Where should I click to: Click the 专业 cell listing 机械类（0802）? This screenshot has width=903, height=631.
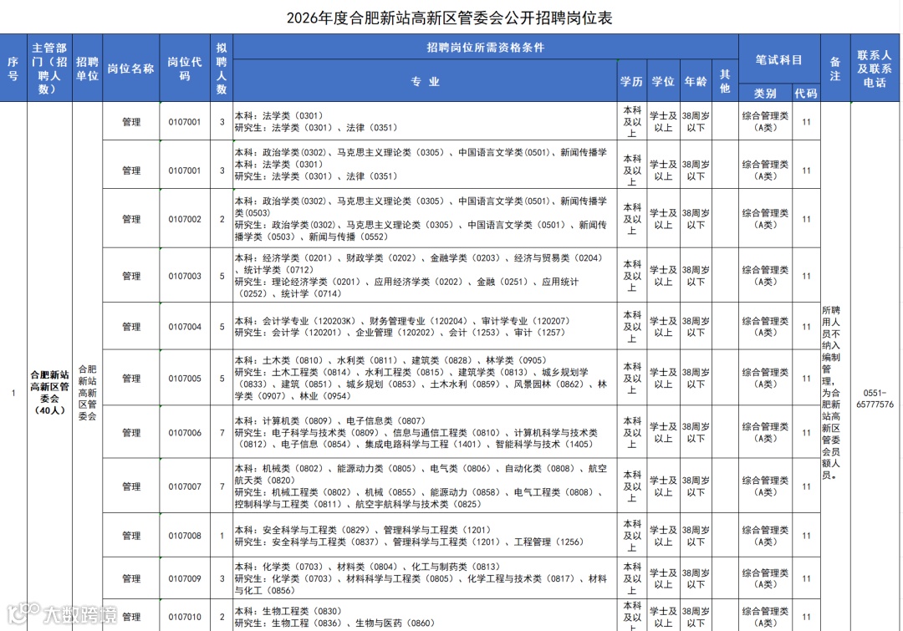425,486
